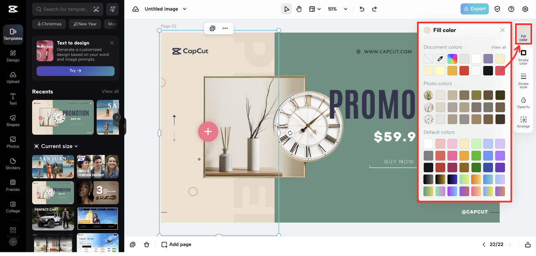Open the Upload sidebar tab
Viewport: 536px width, 256px height.
(x=13, y=78)
